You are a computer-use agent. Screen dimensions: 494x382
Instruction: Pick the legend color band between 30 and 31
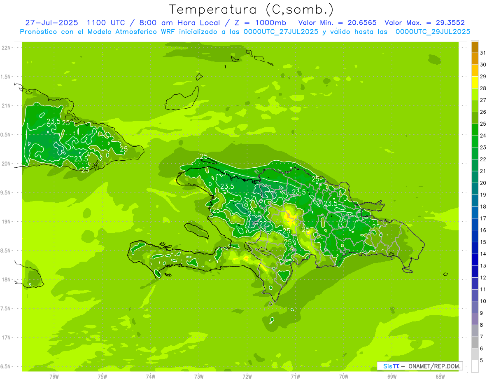tap(475, 59)
